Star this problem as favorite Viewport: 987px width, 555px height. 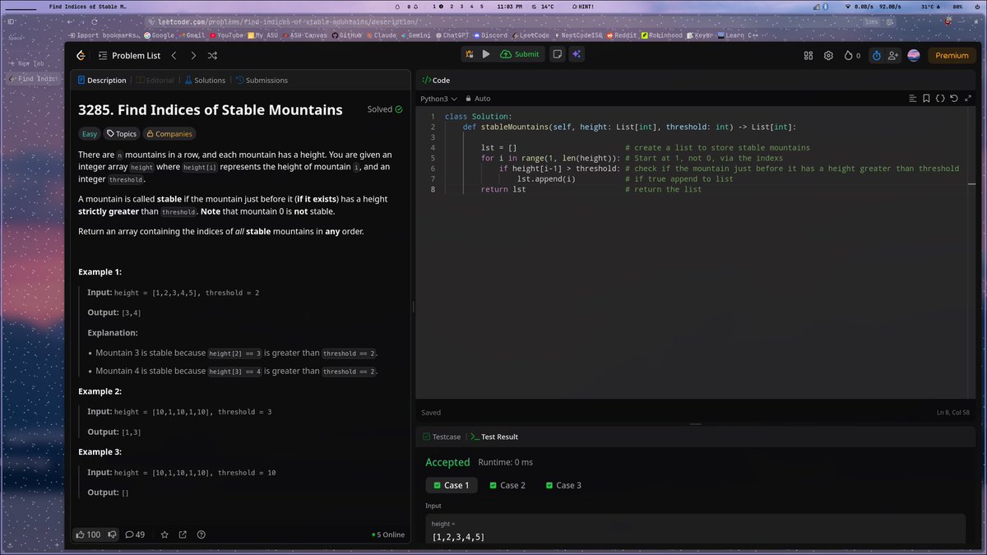tap(164, 534)
